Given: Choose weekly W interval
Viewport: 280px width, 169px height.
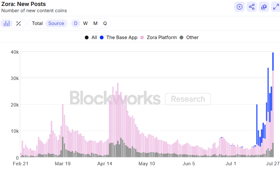Looking at the screenshot, I should point(85,23).
